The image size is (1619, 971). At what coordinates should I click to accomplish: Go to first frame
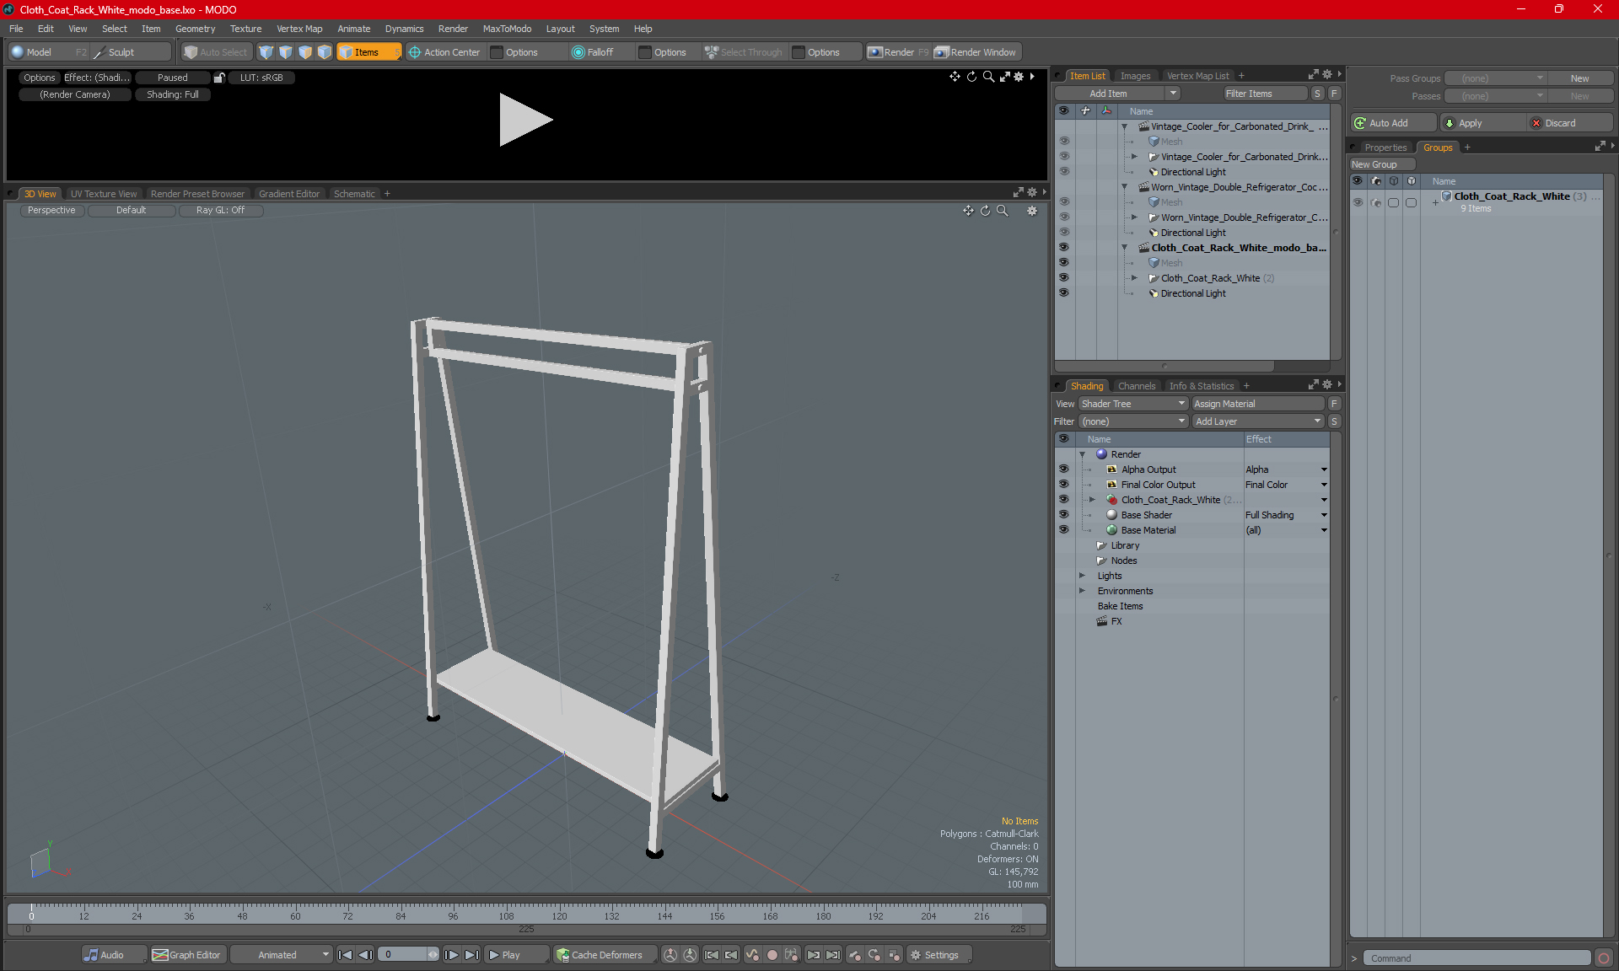tap(345, 955)
